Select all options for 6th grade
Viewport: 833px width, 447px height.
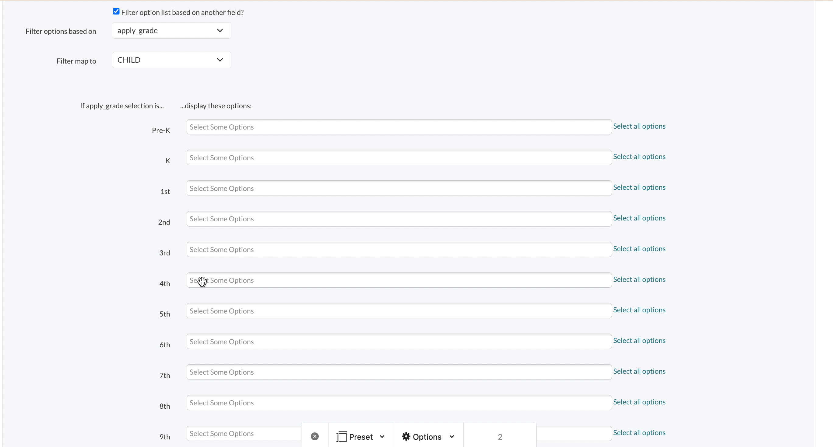pos(639,340)
